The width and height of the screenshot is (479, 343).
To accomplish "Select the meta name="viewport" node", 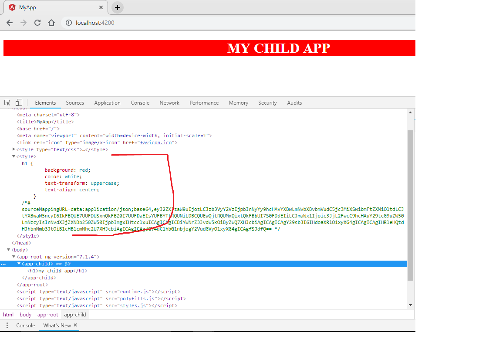I will click(114, 136).
